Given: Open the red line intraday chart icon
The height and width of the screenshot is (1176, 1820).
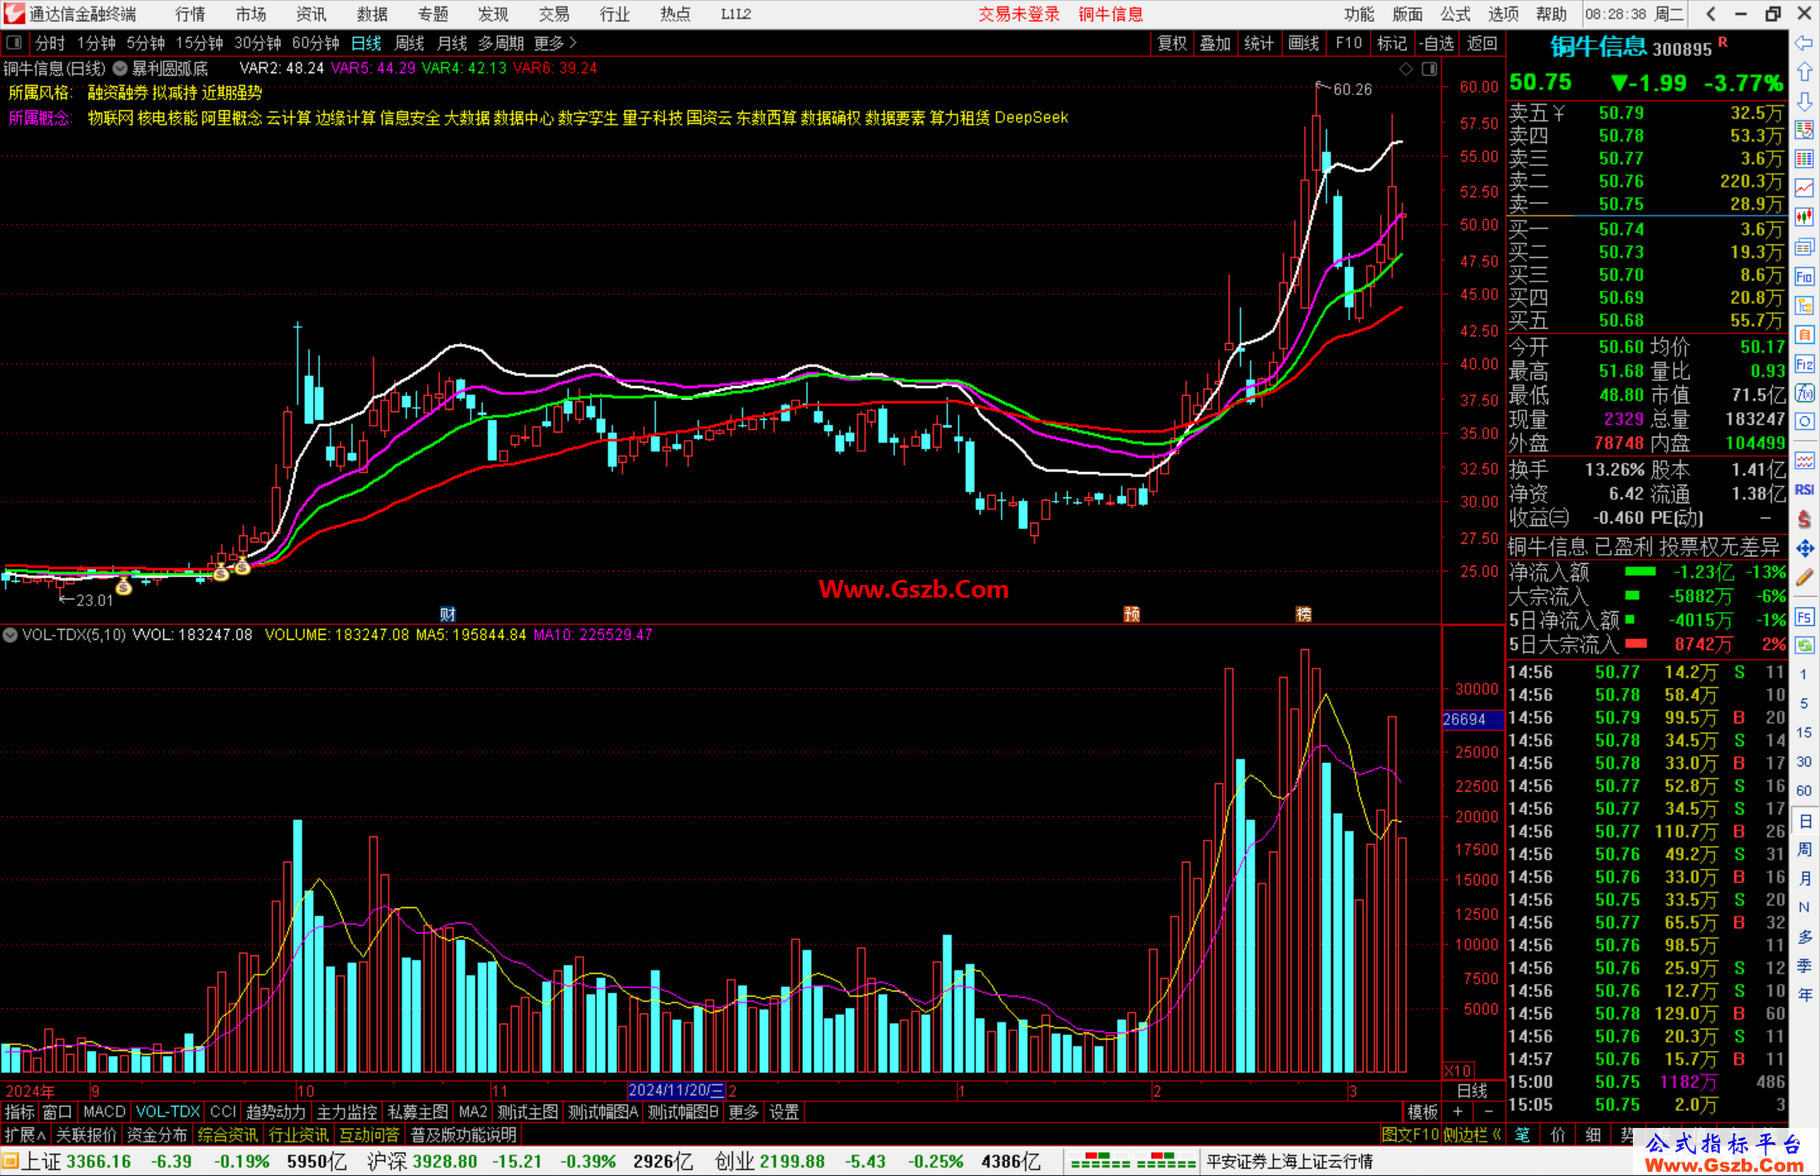Looking at the screenshot, I should 1804,188.
